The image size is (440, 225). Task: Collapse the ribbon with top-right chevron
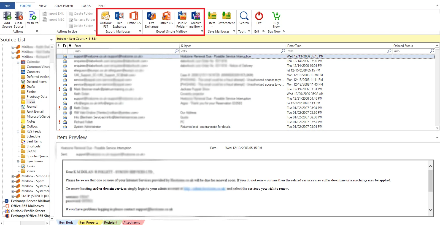click(x=437, y=6)
